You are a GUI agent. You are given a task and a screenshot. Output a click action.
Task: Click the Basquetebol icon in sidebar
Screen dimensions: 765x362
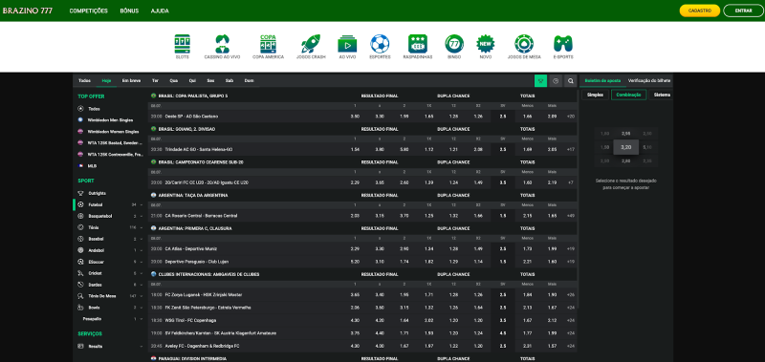80,216
